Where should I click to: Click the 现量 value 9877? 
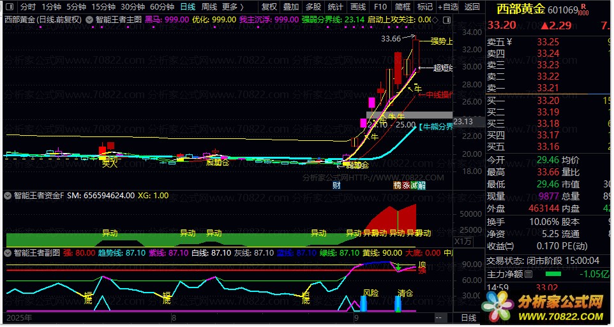(549, 196)
